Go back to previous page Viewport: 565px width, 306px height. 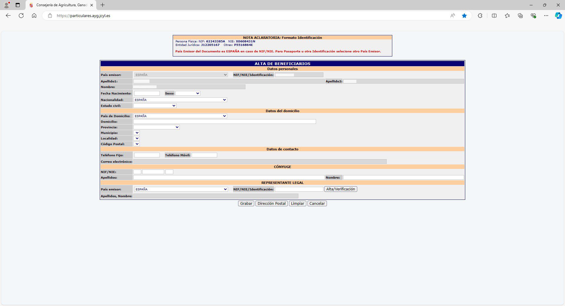coord(8,16)
